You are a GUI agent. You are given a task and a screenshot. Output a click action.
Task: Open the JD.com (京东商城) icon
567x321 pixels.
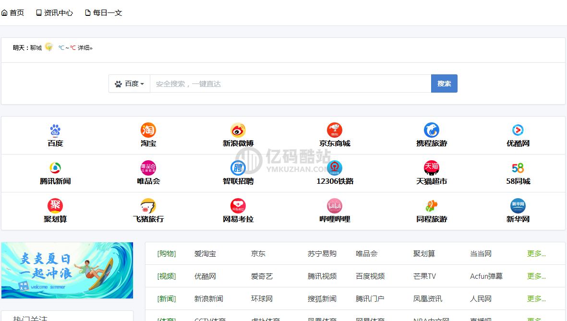click(335, 130)
